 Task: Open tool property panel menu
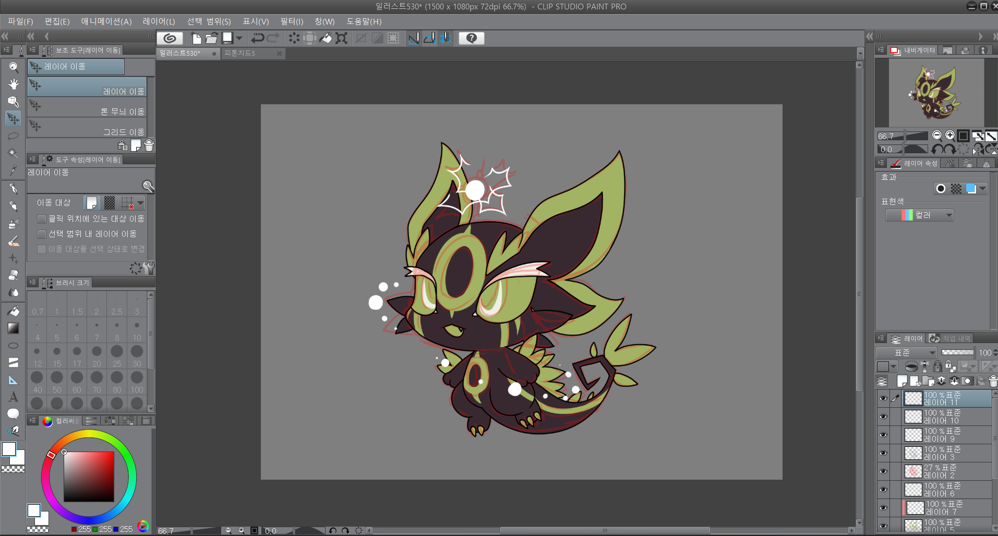pyautogui.click(x=32, y=160)
